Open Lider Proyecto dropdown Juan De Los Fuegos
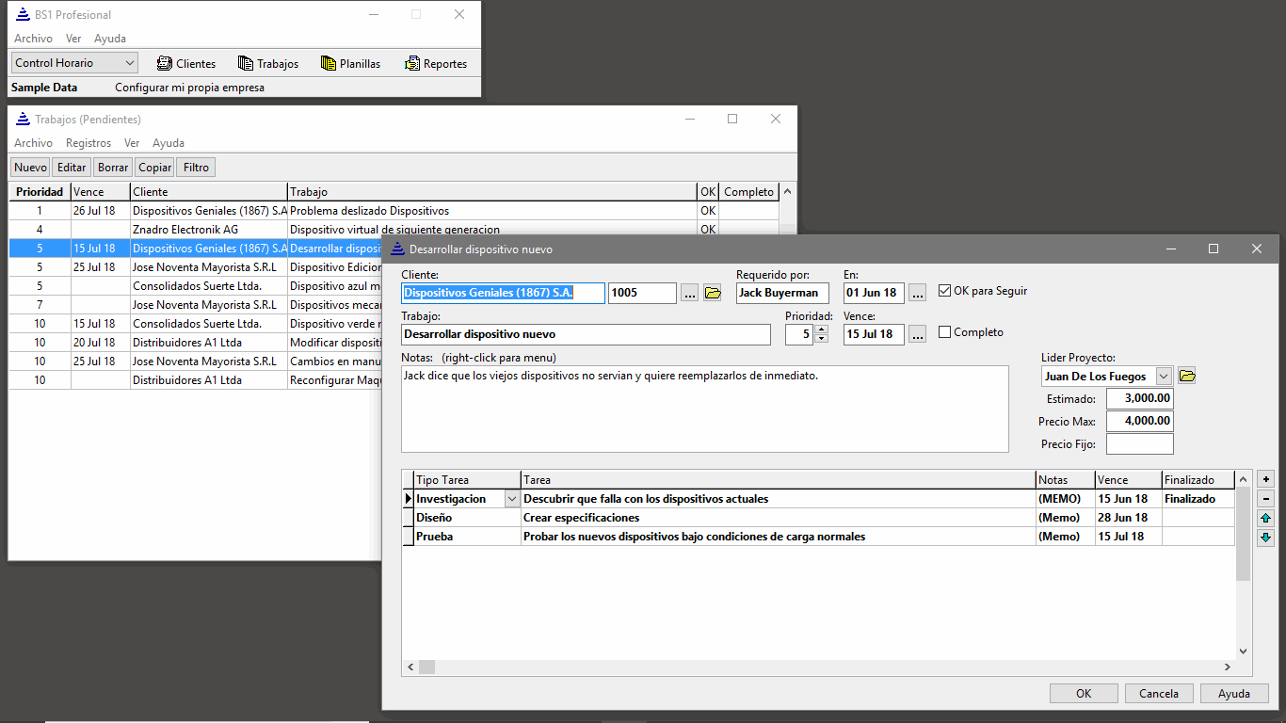The width and height of the screenshot is (1286, 723). click(x=1164, y=376)
